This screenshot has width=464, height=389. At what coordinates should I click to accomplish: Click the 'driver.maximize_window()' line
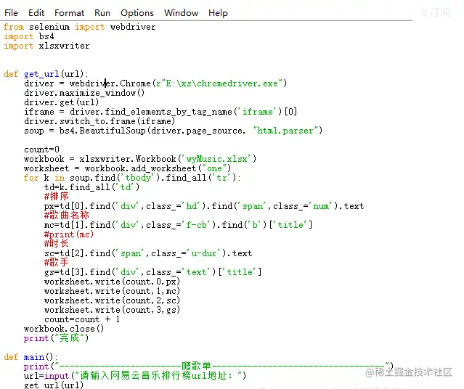[84, 93]
